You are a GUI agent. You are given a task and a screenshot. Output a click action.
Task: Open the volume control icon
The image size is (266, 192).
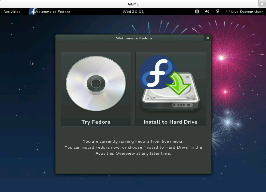pos(207,12)
